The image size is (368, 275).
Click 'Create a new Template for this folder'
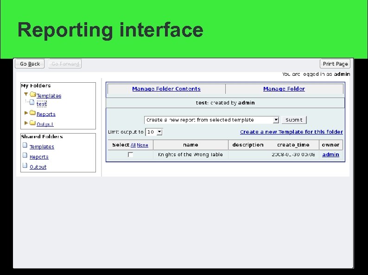(292, 132)
